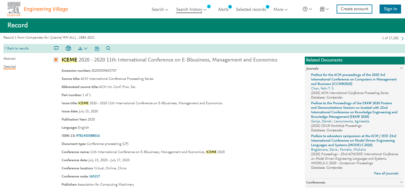The image size is (405, 188).
Task: Click the document with clock toolbar icon
Action: [x=97, y=49]
